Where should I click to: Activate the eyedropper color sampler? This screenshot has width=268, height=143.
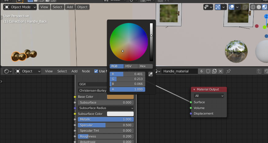(x=151, y=74)
